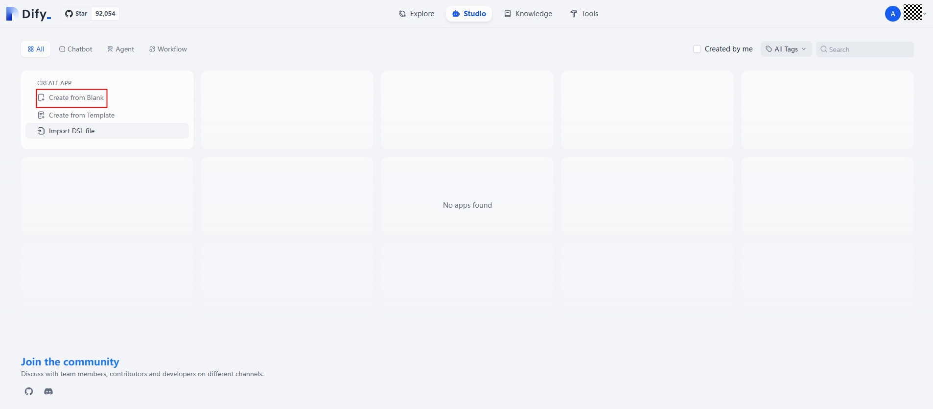Image resolution: width=933 pixels, height=409 pixels.
Task: Click the 'Join the community' heading
Action: [70, 362]
